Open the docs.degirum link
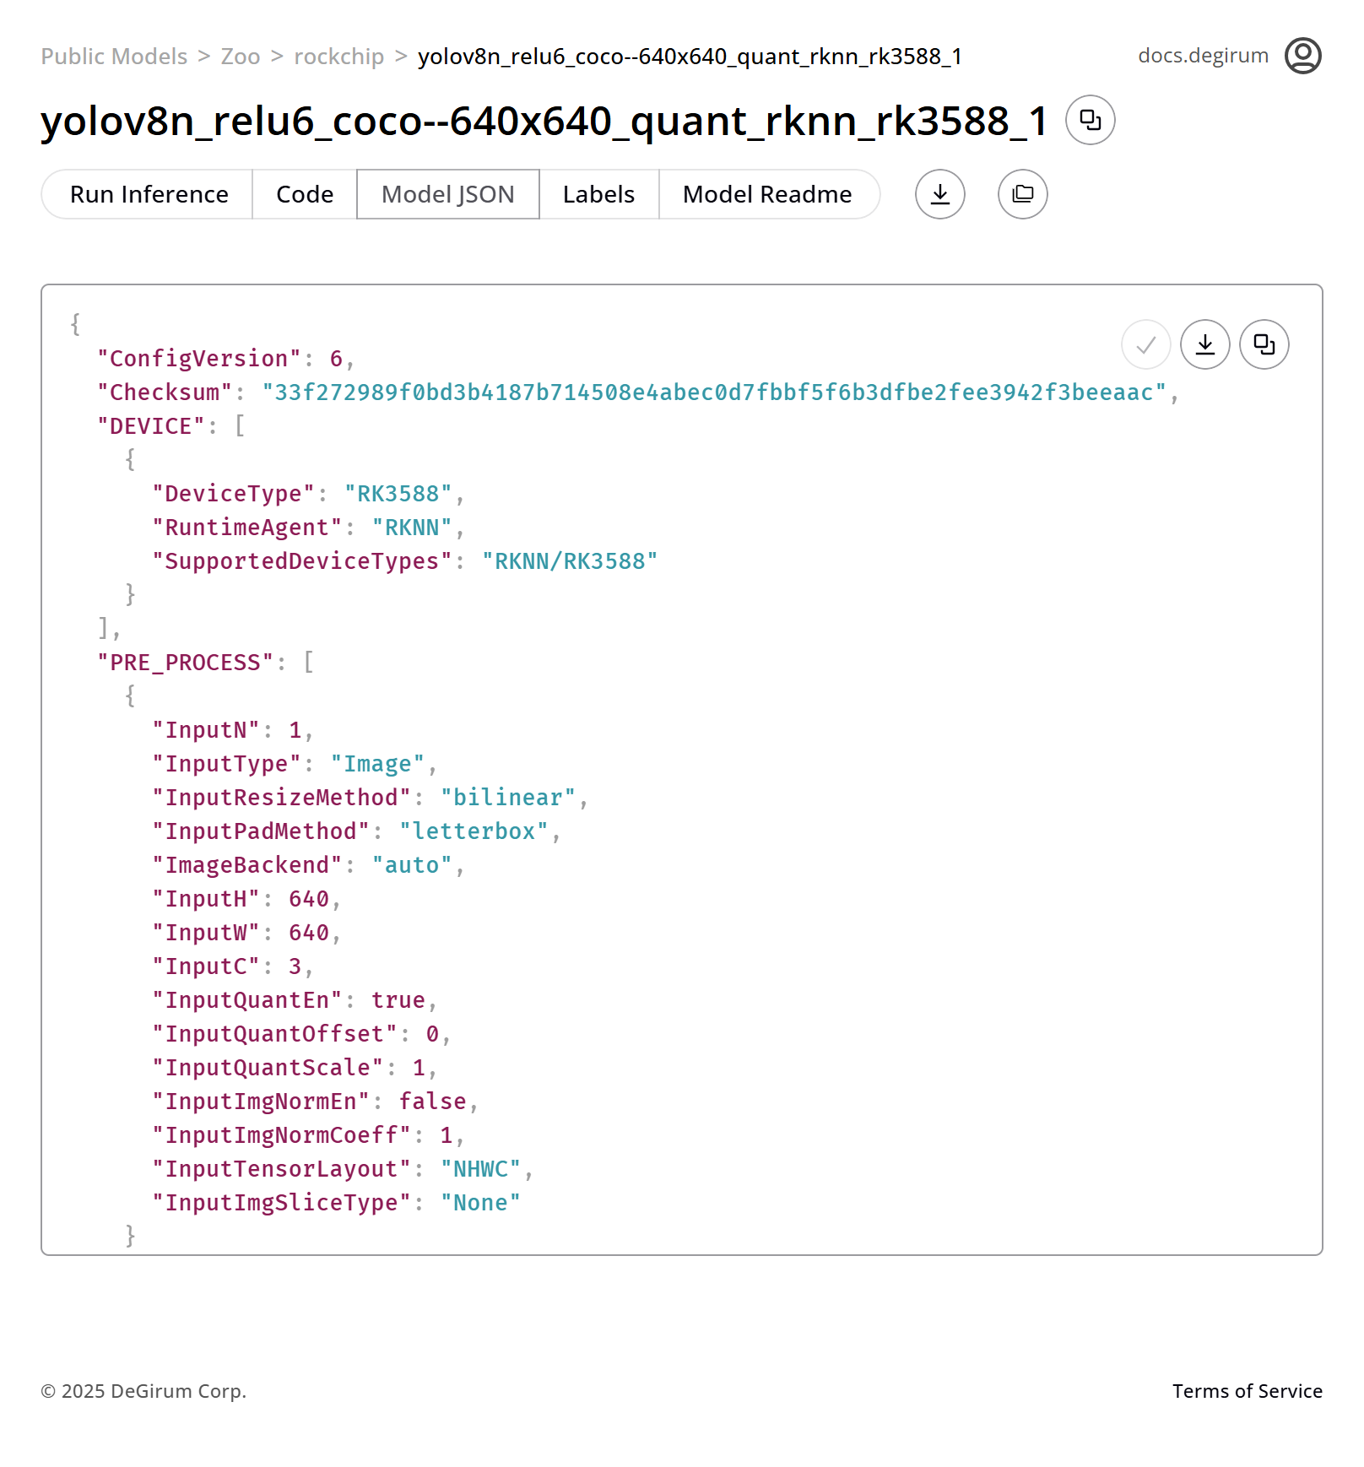Screen dimensions: 1364x1467 click(x=1203, y=56)
